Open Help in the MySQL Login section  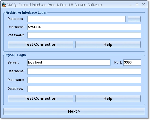[x=108, y=98]
